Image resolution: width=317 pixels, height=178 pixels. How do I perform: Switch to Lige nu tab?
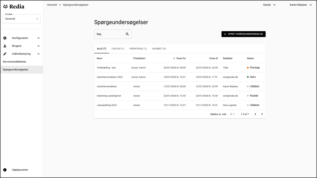[118, 49]
